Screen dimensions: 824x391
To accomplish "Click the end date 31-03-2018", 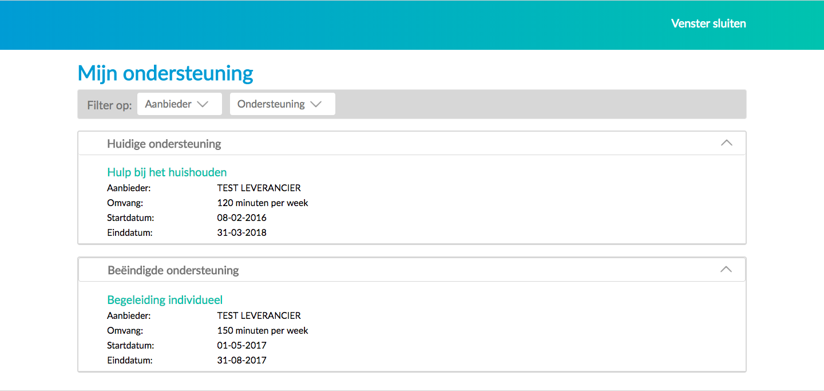I will click(241, 232).
